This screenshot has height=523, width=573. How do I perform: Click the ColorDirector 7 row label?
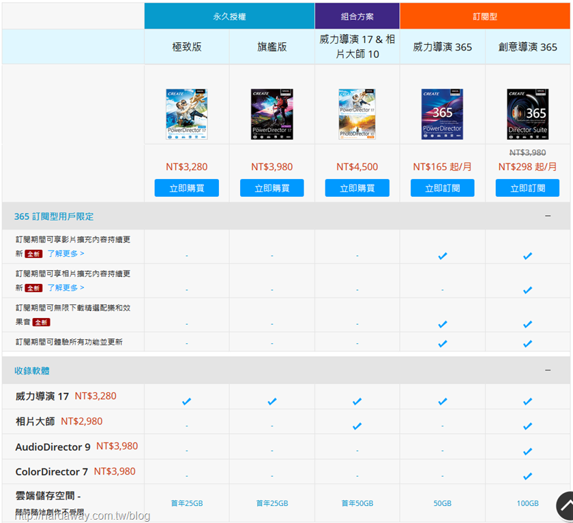click(x=52, y=472)
